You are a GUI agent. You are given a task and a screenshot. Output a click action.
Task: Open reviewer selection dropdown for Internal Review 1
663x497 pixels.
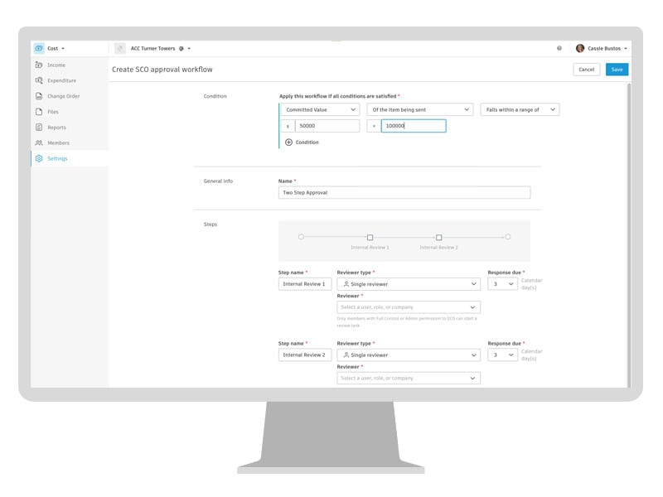pos(409,307)
